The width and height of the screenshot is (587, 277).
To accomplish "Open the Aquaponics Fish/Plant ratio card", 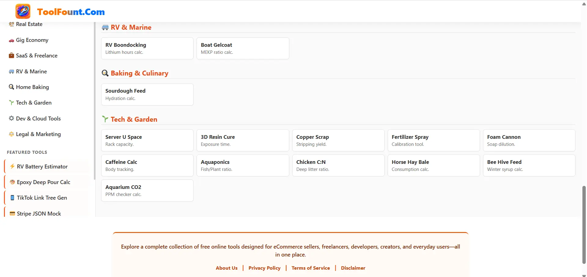I will [x=243, y=165].
